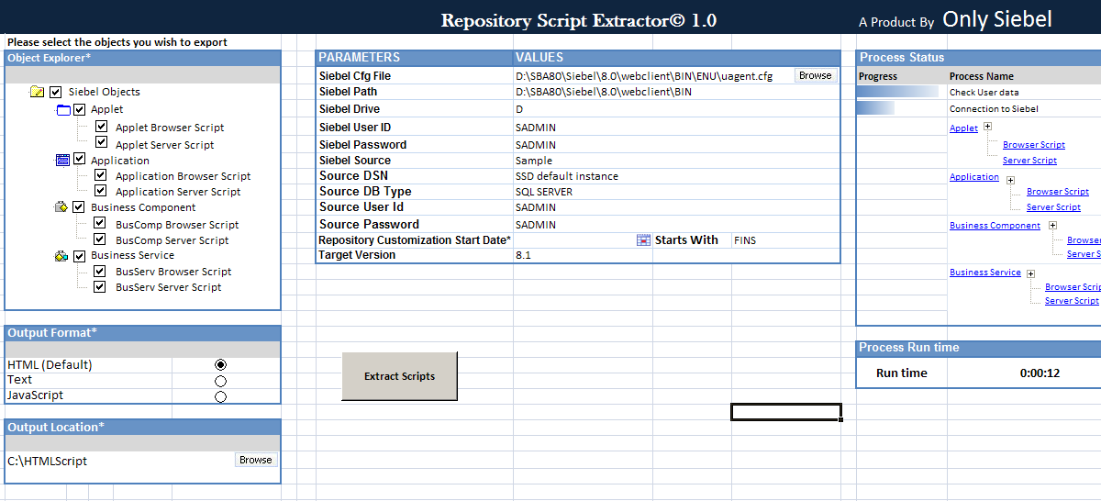Toggle BusServ Server Script checkbox
This screenshot has height=501, width=1101.
point(101,286)
